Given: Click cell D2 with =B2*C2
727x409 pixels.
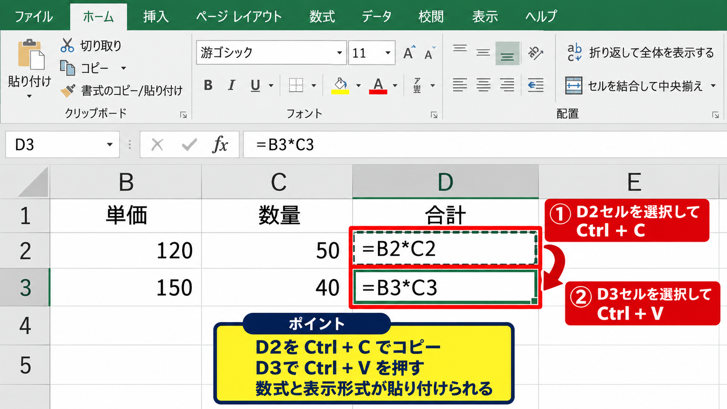Looking at the screenshot, I should click(446, 249).
